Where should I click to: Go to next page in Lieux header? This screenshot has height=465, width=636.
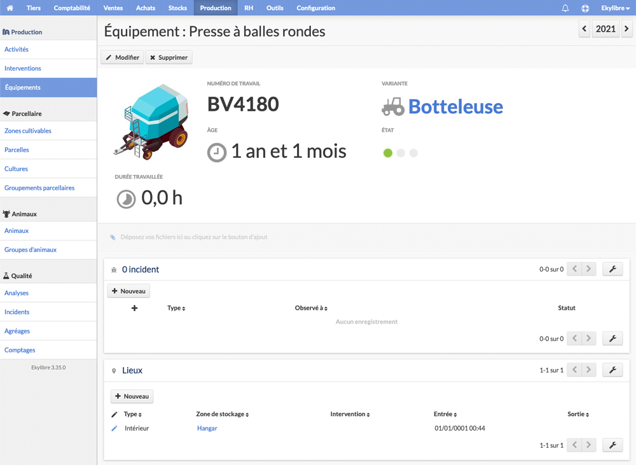pos(589,370)
